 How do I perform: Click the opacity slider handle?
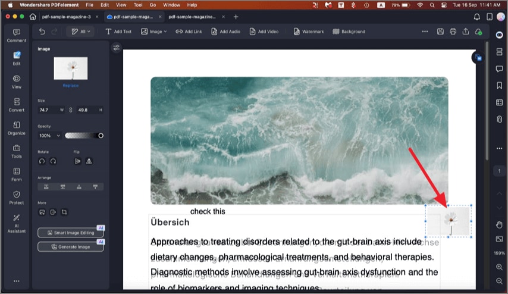click(x=101, y=136)
